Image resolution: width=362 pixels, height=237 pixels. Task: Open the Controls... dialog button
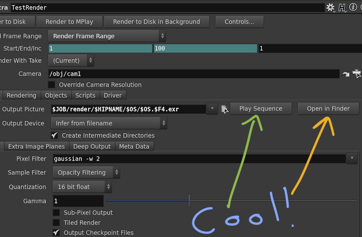tap(239, 22)
